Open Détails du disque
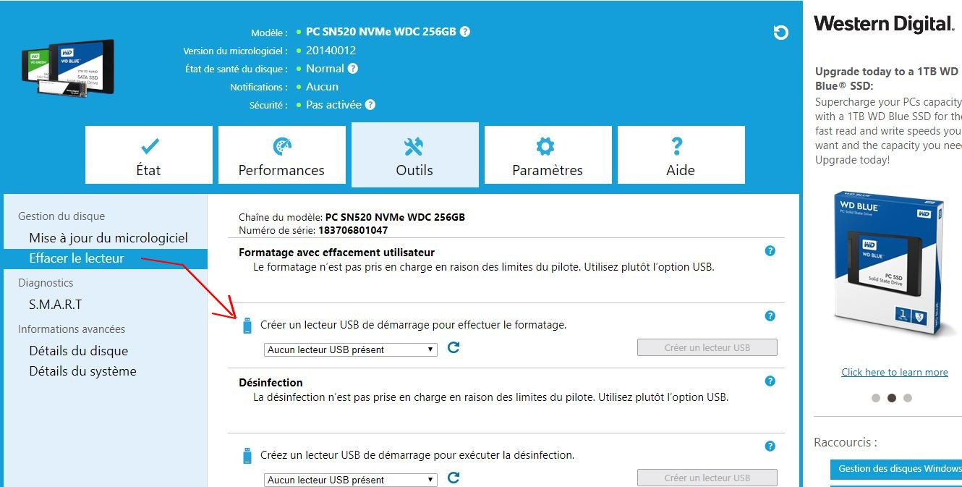Viewport: 962px width, 487px height. [x=79, y=351]
